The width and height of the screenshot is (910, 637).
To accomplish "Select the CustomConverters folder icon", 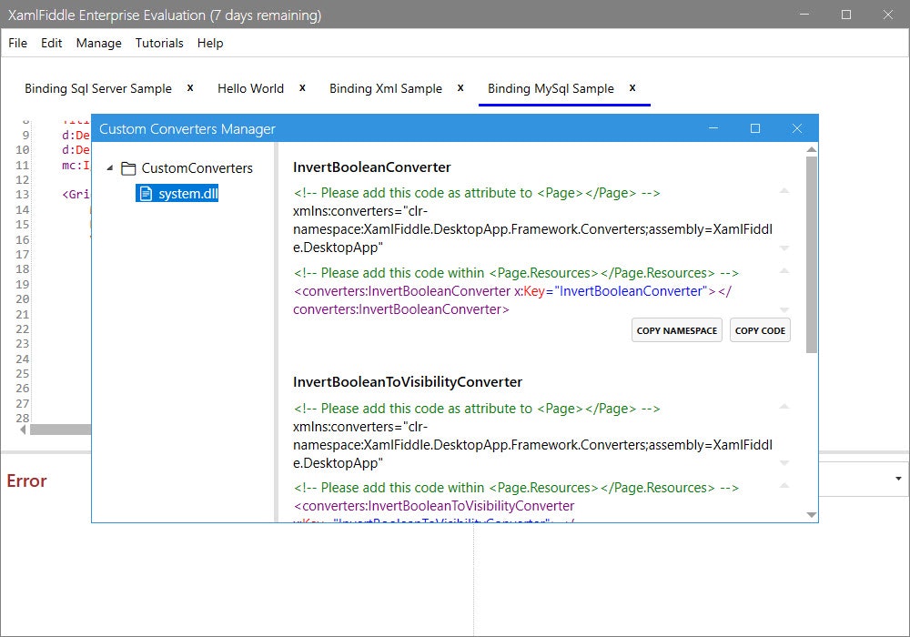I will click(128, 168).
